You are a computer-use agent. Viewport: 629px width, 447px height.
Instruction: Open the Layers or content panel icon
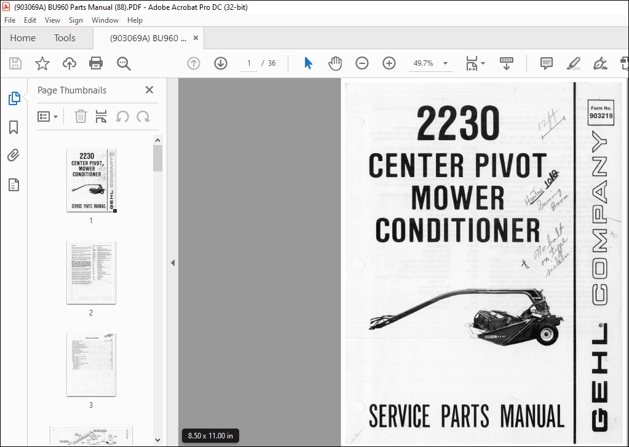14,185
